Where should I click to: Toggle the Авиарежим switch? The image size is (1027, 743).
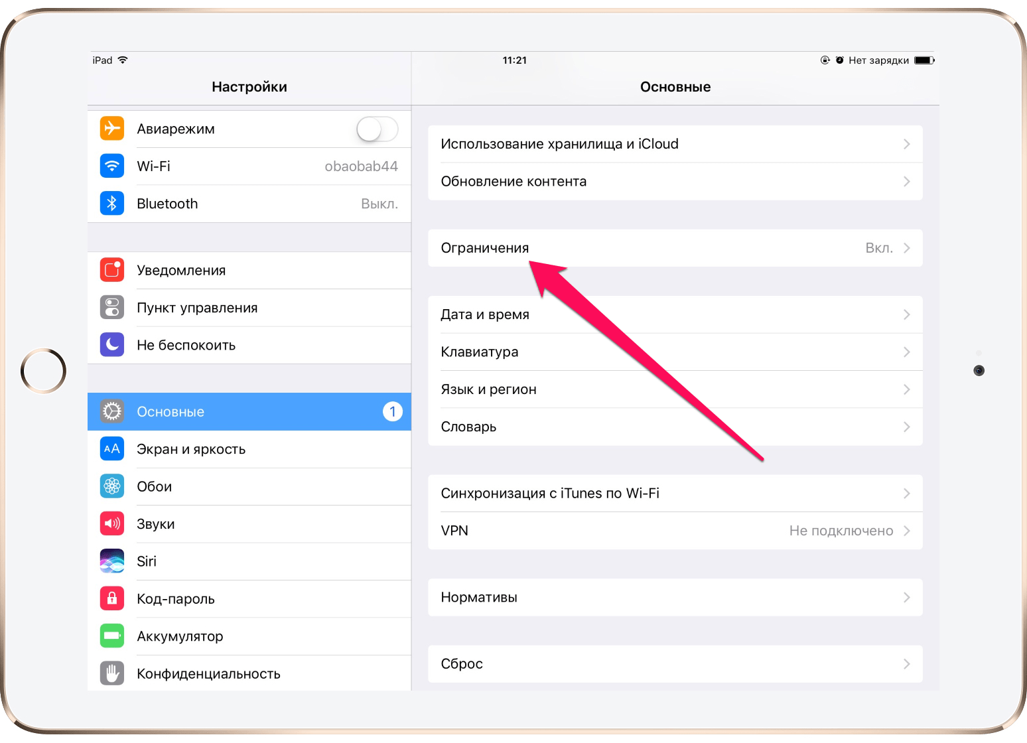click(377, 129)
